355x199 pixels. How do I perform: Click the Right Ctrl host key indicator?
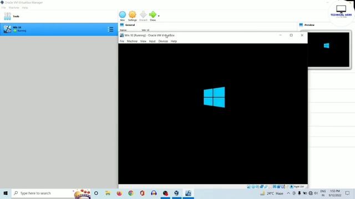click(299, 187)
